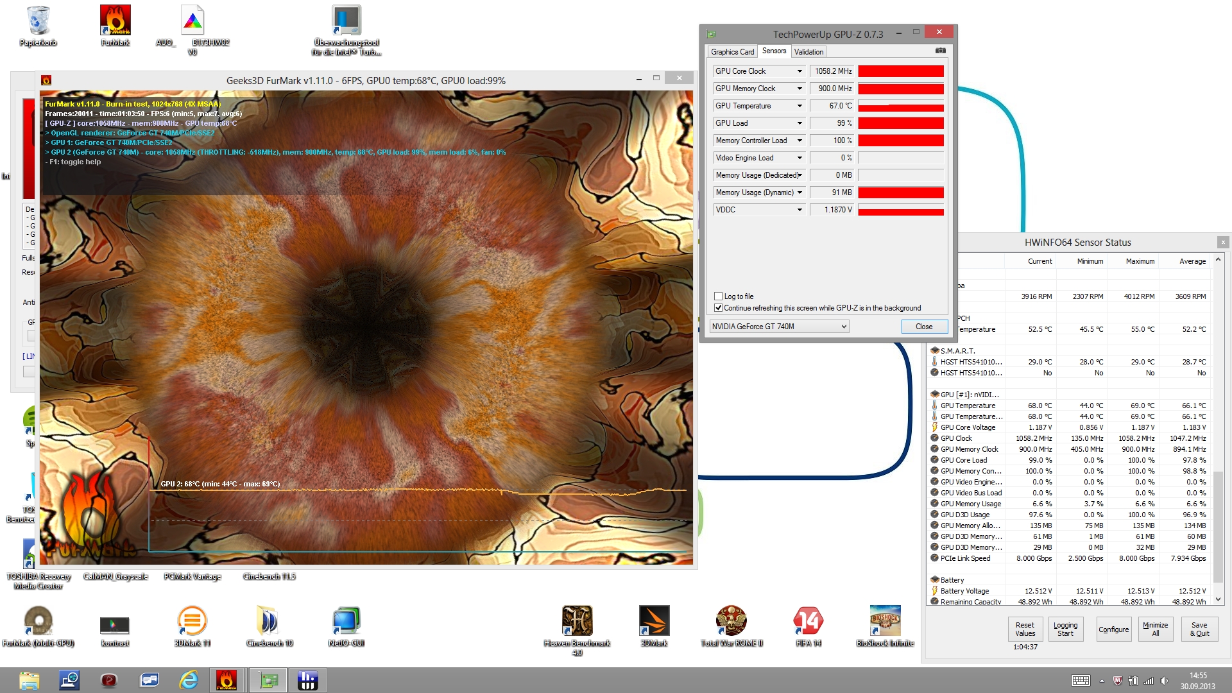Open the kontrast desktop icon
This screenshot has width=1232, height=693.
(115, 630)
